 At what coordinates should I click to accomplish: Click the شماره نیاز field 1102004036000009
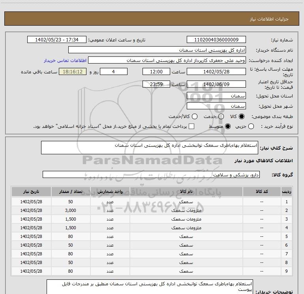pos(216,40)
